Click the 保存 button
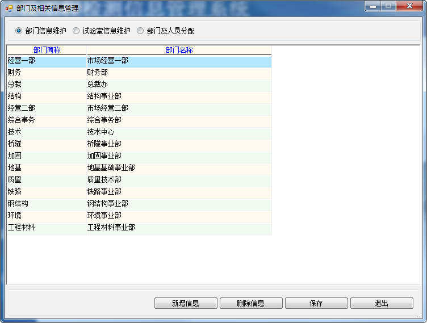 pos(316,303)
